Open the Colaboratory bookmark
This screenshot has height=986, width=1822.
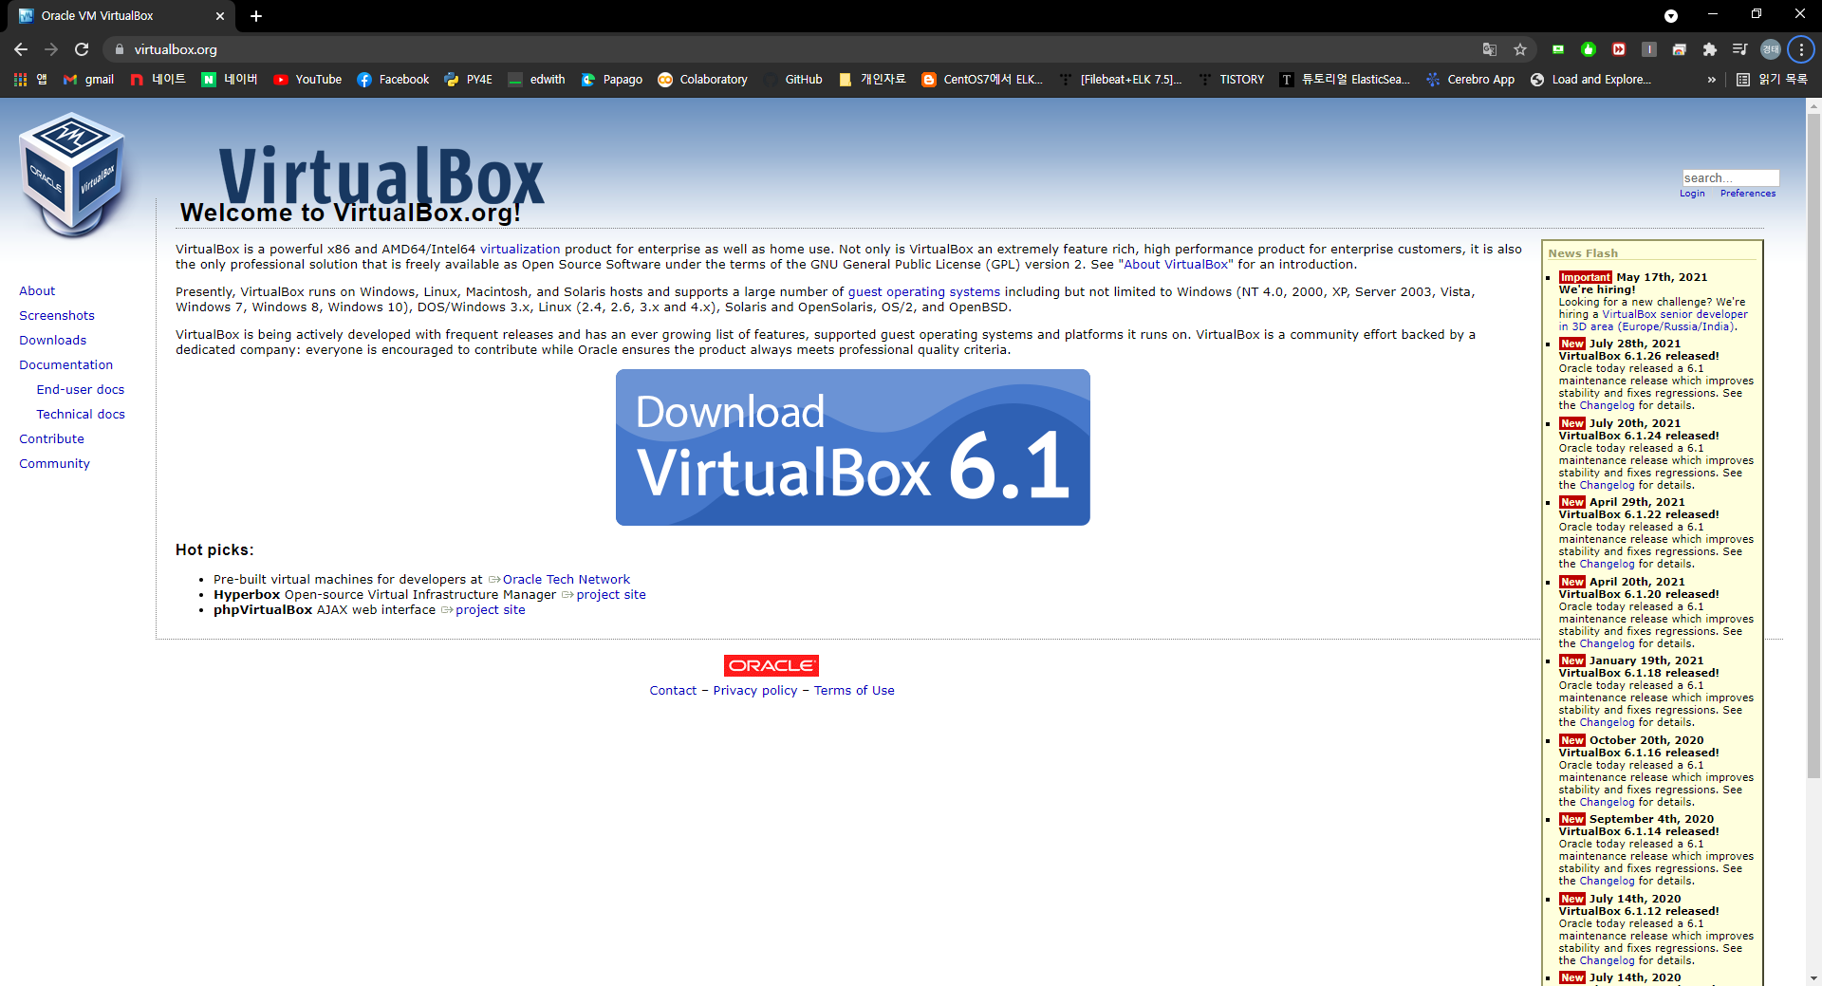[x=702, y=80]
